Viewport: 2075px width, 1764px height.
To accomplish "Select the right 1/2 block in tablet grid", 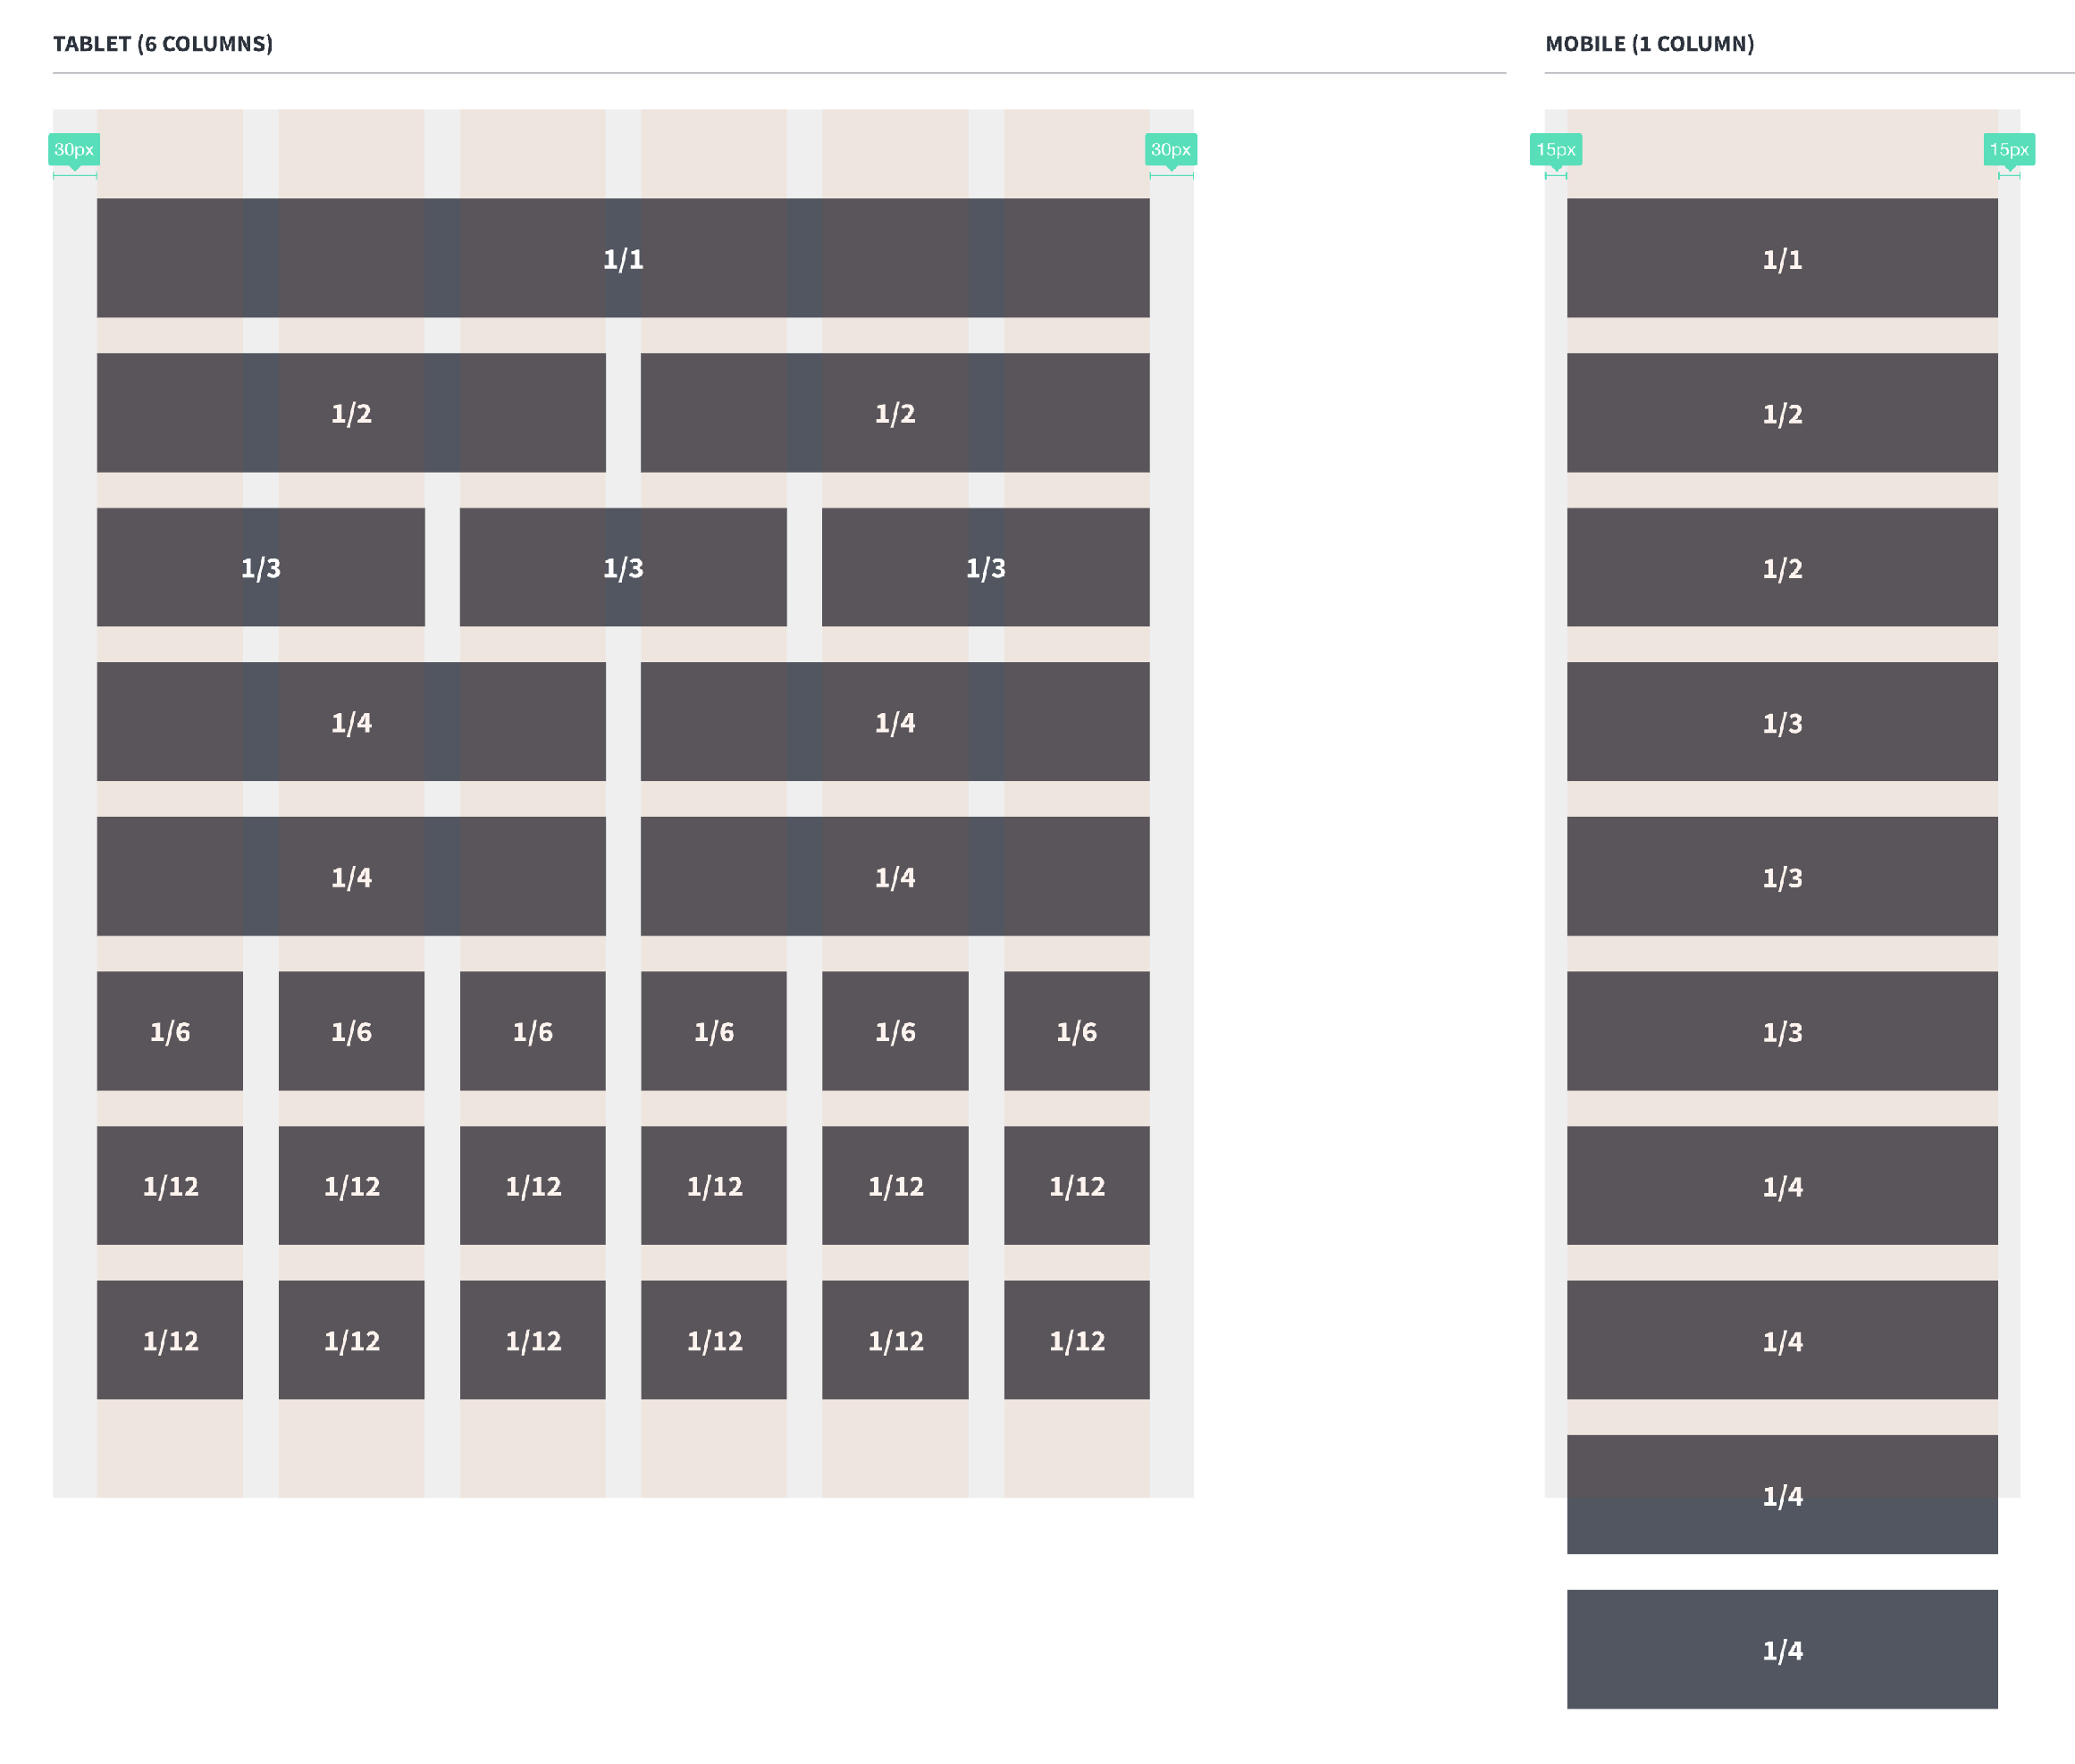I will click(x=895, y=413).
